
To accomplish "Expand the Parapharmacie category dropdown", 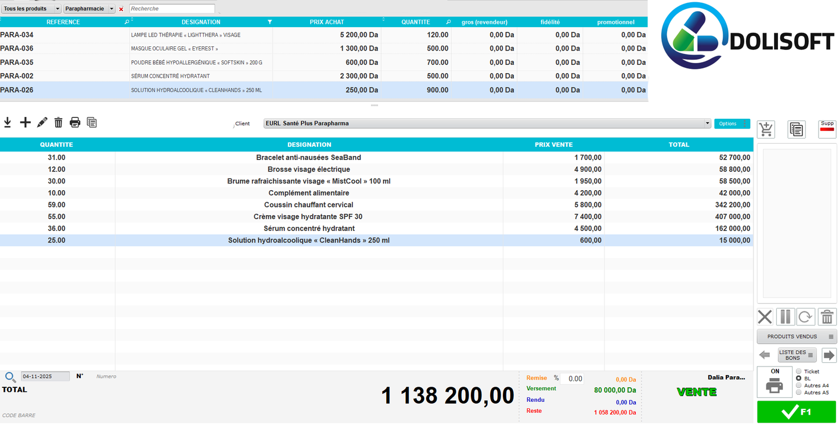I will click(88, 8).
